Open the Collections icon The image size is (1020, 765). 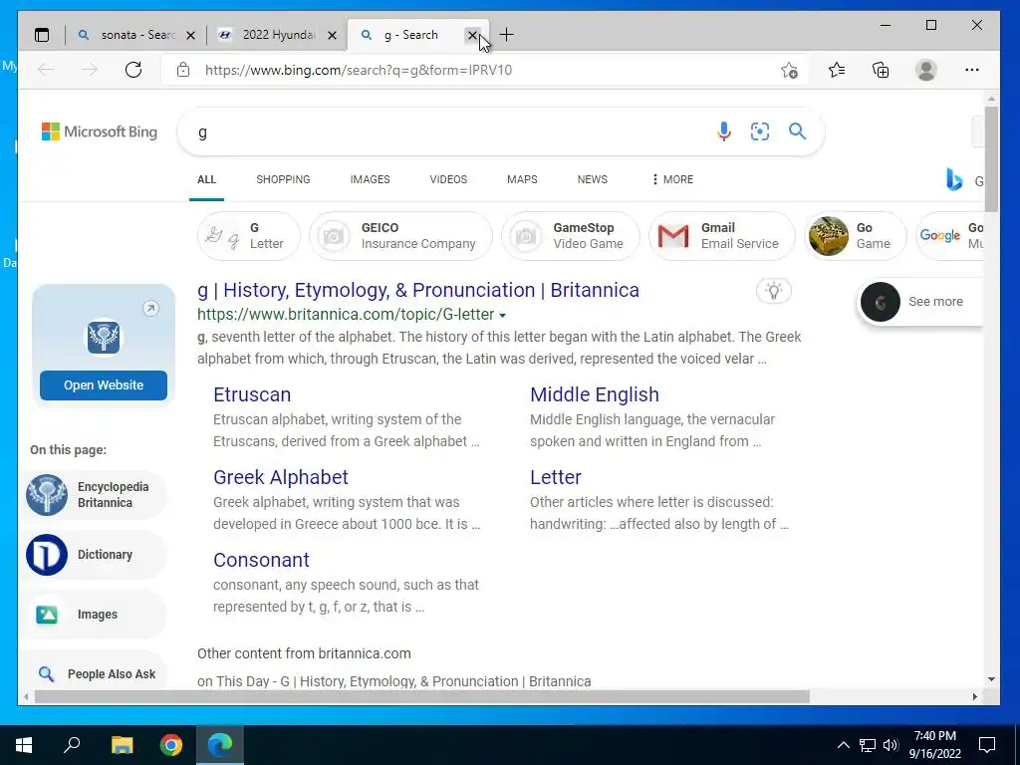pos(881,70)
